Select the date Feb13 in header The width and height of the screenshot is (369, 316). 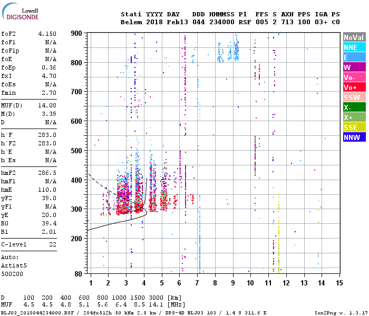(178, 22)
